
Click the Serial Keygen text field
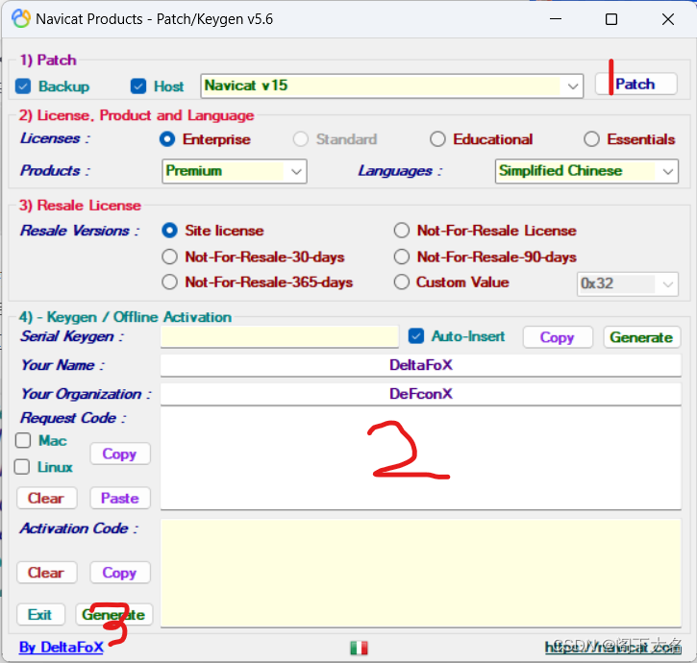tap(279, 337)
